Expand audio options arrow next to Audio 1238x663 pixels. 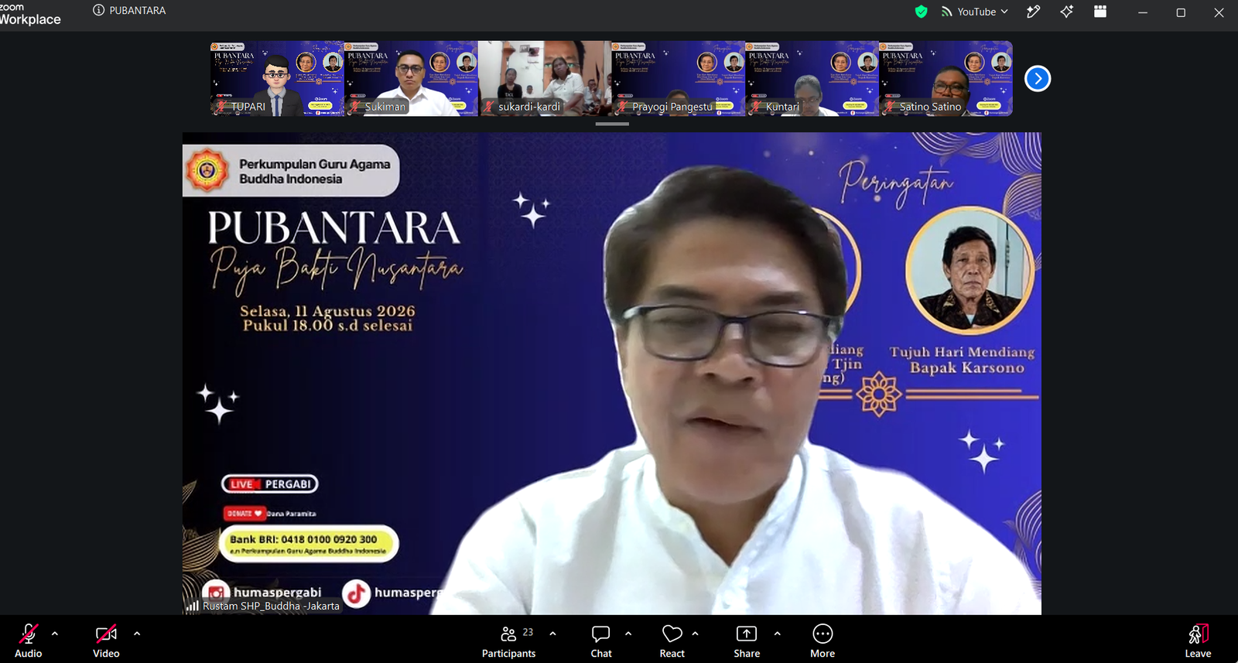pos(55,634)
